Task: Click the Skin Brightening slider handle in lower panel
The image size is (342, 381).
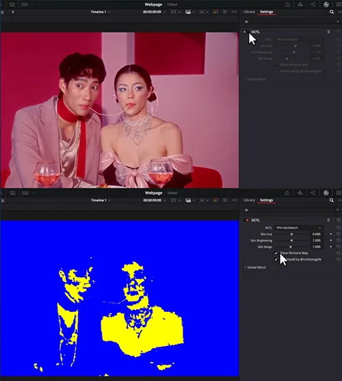Action: point(291,240)
